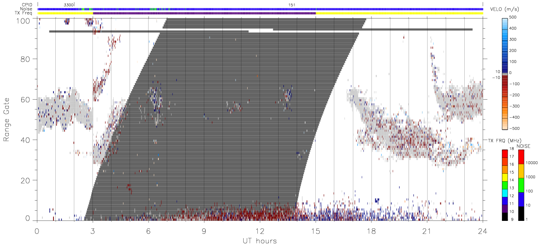The height and width of the screenshot is (250, 543).
Task: Click the CPID row label
Action: (x=27, y=5)
